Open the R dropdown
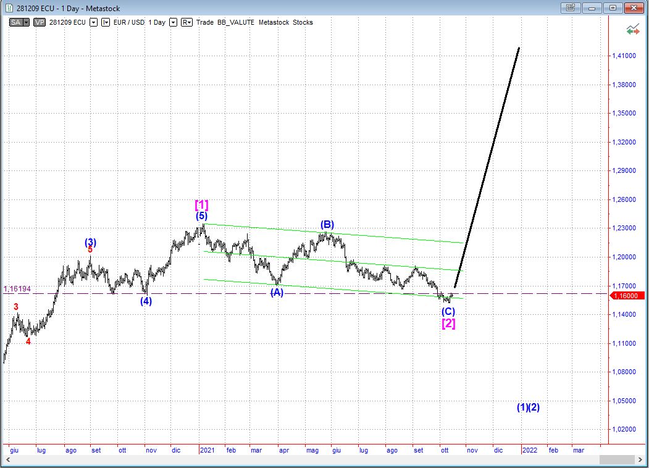This screenshot has width=649, height=468. tap(186, 22)
